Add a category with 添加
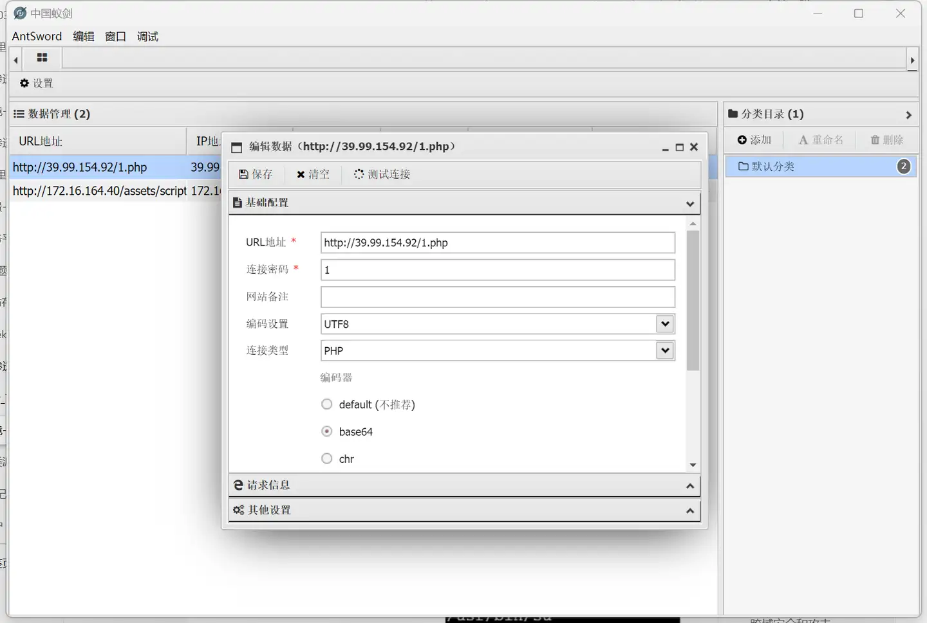This screenshot has height=623, width=927. point(754,140)
